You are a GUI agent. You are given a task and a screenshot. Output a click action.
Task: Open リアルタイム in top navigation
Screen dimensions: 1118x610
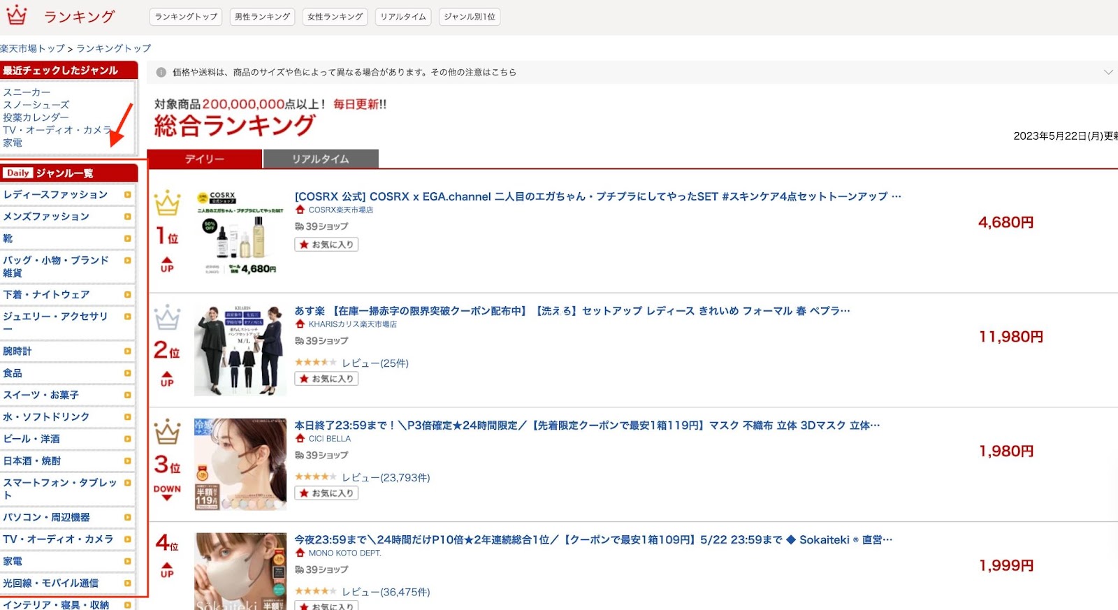click(403, 17)
